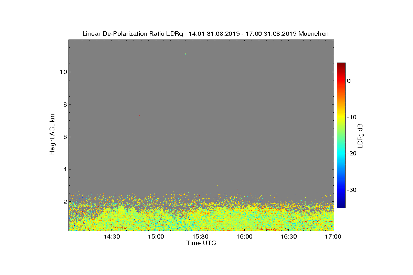Click the 16:30 time axis label
Screen dimensions: 413x275
point(289,237)
